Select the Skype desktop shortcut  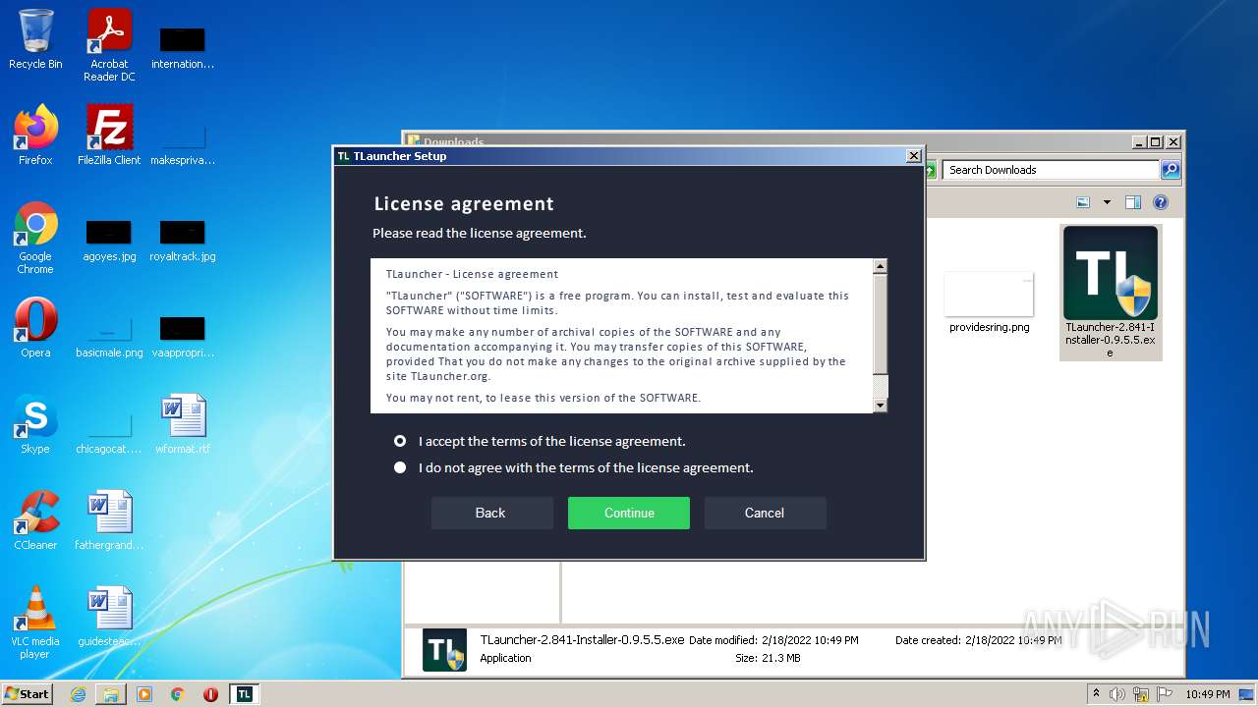coord(35,424)
